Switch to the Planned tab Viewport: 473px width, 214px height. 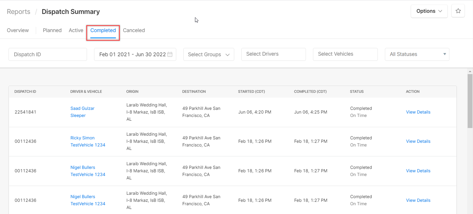click(x=52, y=30)
